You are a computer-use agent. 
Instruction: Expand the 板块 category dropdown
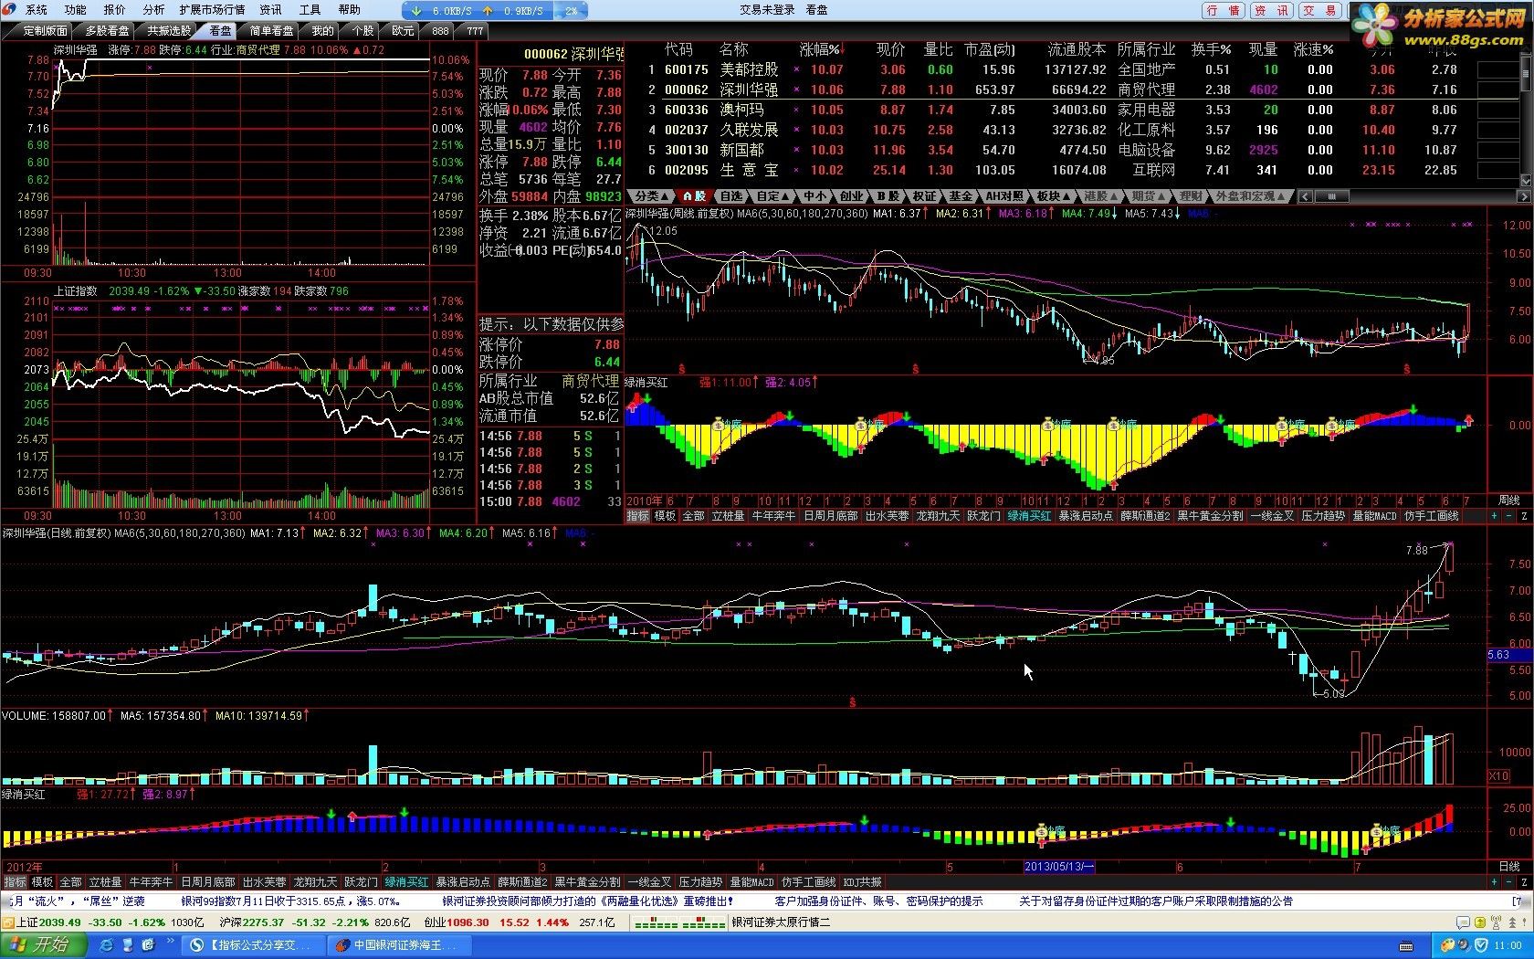1053,196
